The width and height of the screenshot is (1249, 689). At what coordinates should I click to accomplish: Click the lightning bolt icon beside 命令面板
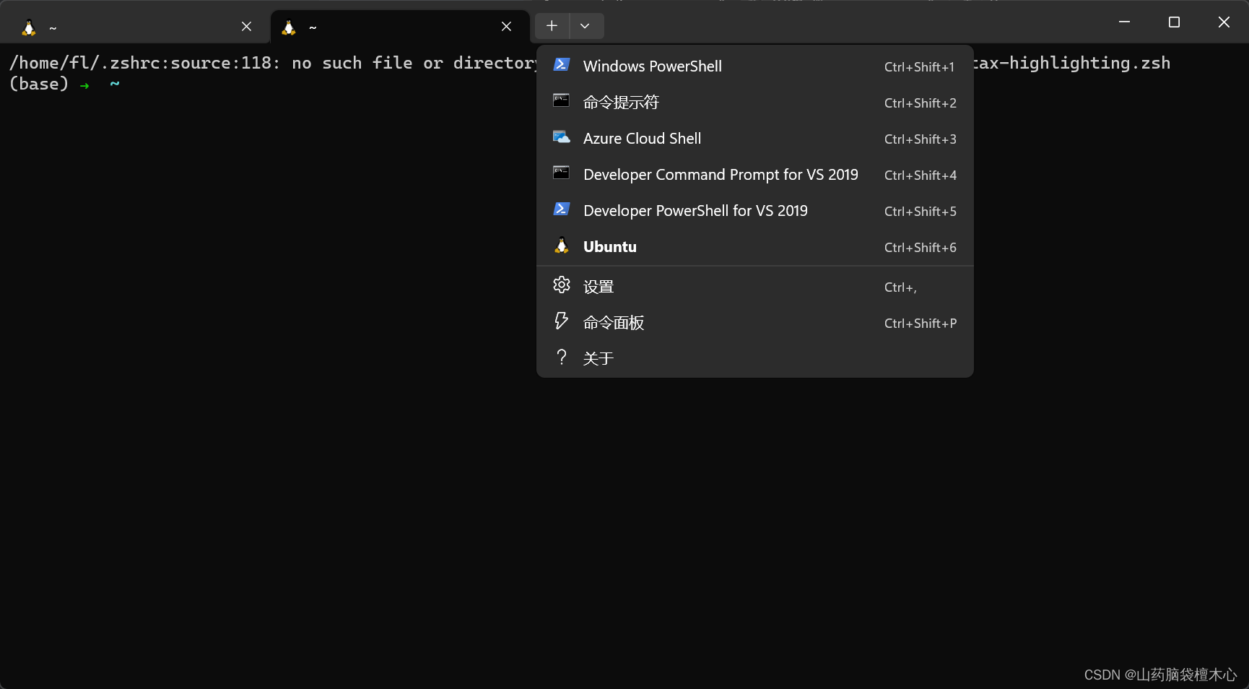pos(561,321)
